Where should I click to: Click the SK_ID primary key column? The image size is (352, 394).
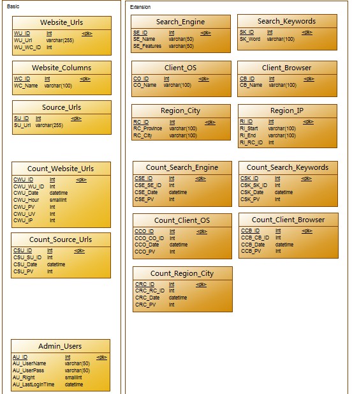247,32
